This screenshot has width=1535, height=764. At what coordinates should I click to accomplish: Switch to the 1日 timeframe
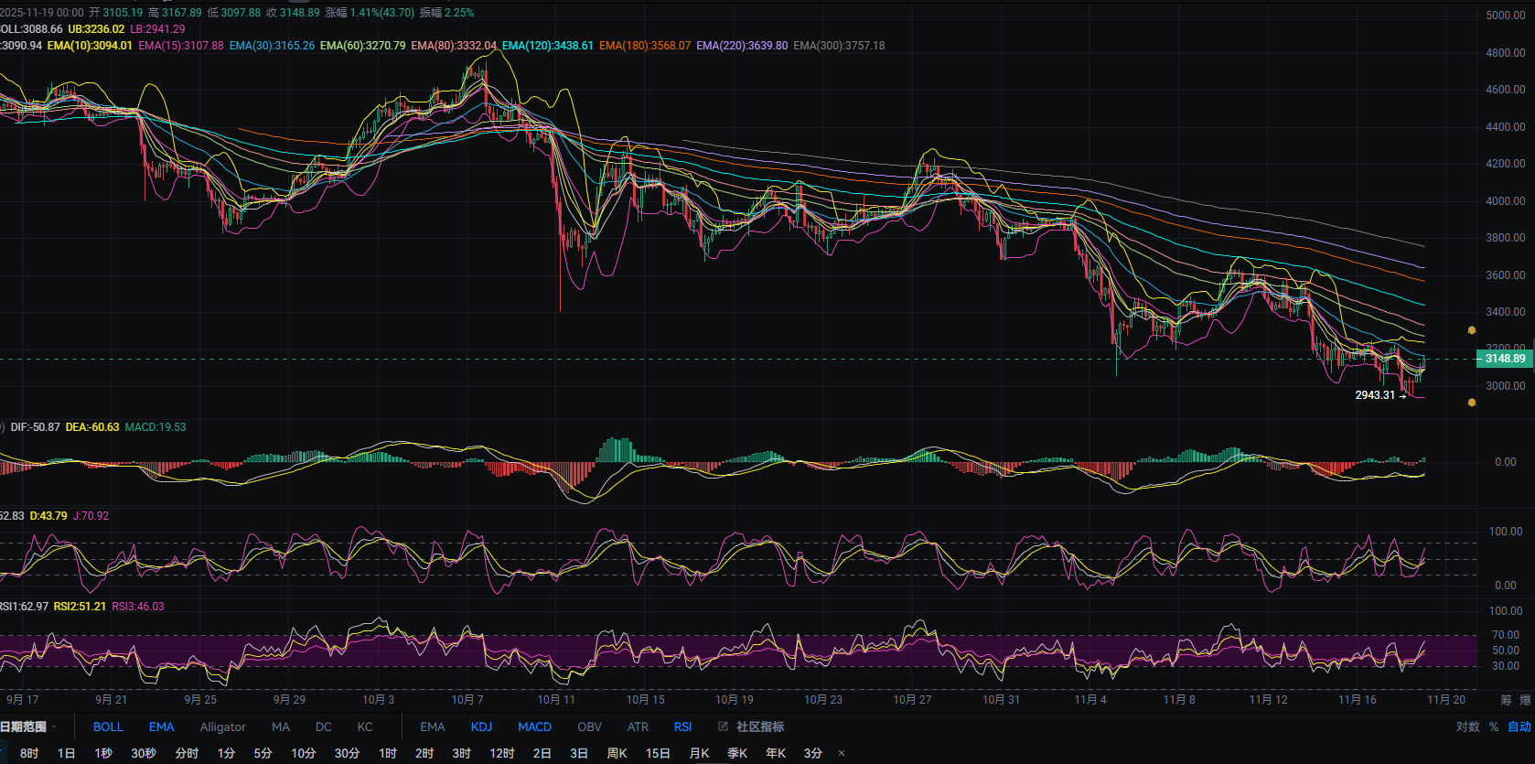66,753
